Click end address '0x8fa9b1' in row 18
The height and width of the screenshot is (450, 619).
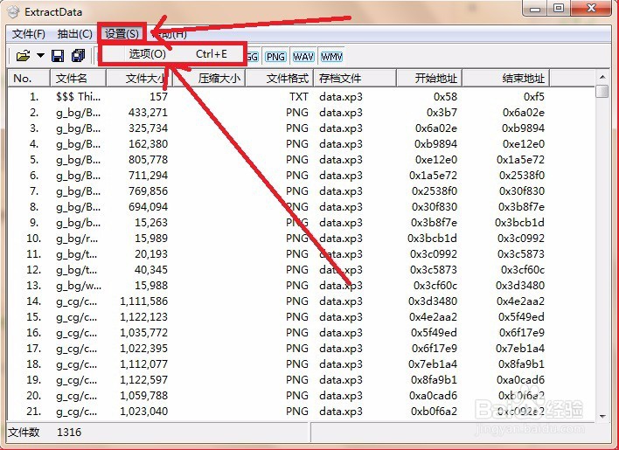(521, 364)
